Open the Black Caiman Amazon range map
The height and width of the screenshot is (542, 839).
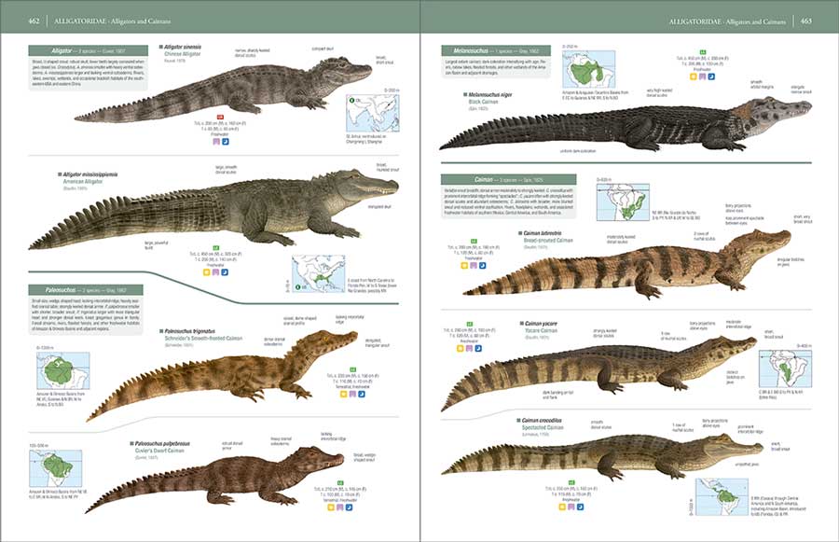coord(588,70)
